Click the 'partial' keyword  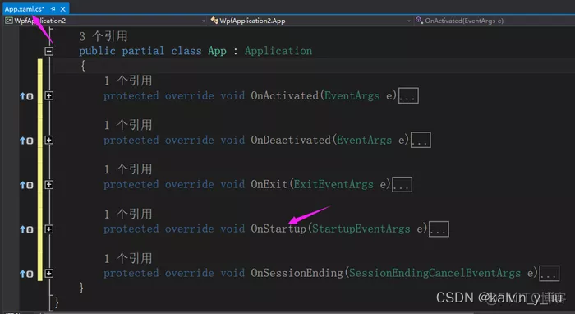click(143, 51)
